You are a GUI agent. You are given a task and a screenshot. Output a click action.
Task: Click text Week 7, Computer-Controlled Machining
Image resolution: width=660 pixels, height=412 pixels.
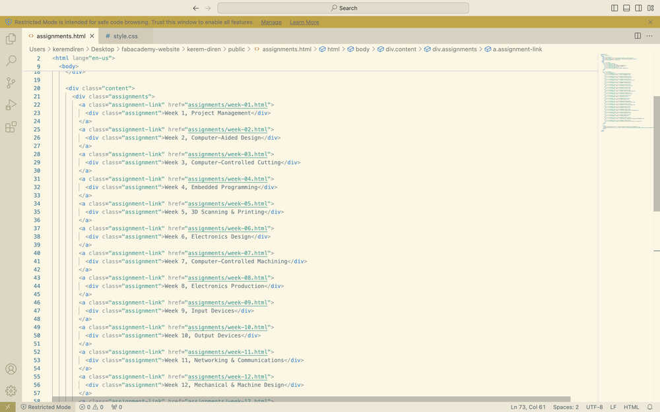click(x=226, y=261)
